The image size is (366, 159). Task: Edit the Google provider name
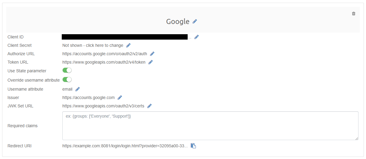tap(195, 21)
